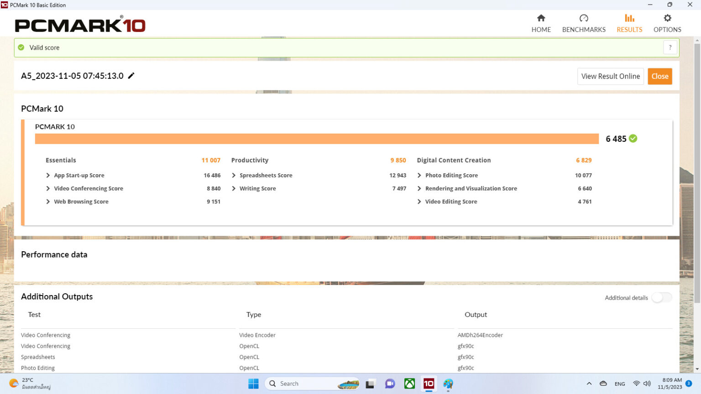Click the help question mark on score banner
The width and height of the screenshot is (701, 394).
click(x=670, y=47)
